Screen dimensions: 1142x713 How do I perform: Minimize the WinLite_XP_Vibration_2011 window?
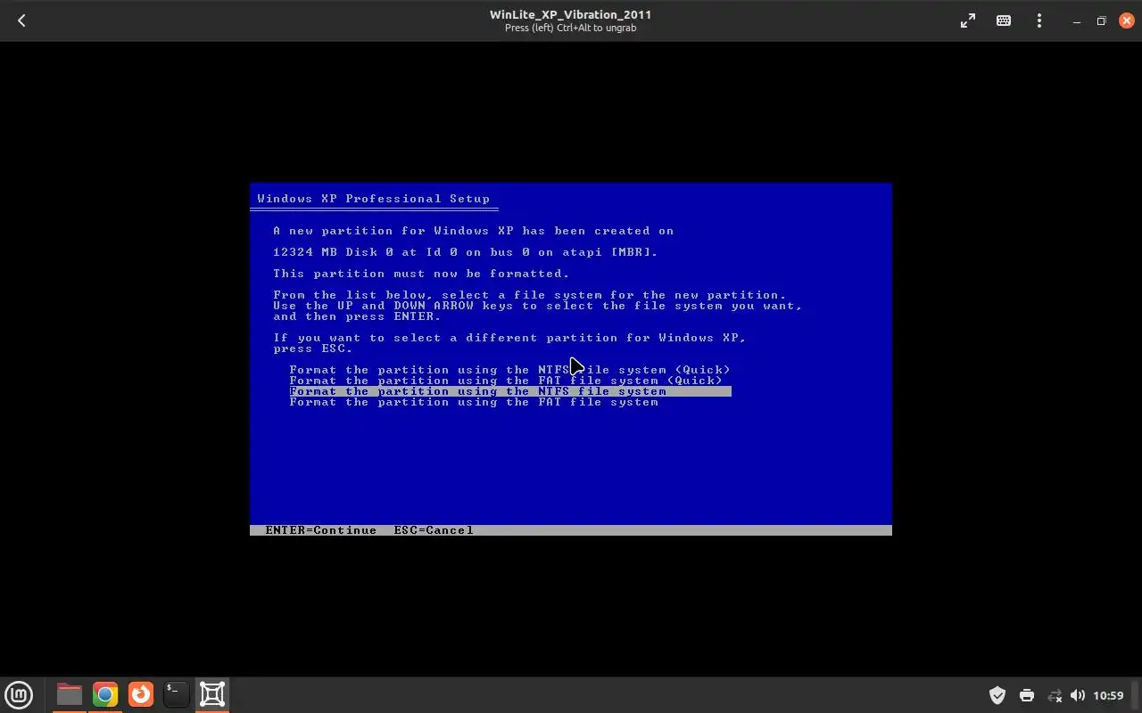point(1077,20)
